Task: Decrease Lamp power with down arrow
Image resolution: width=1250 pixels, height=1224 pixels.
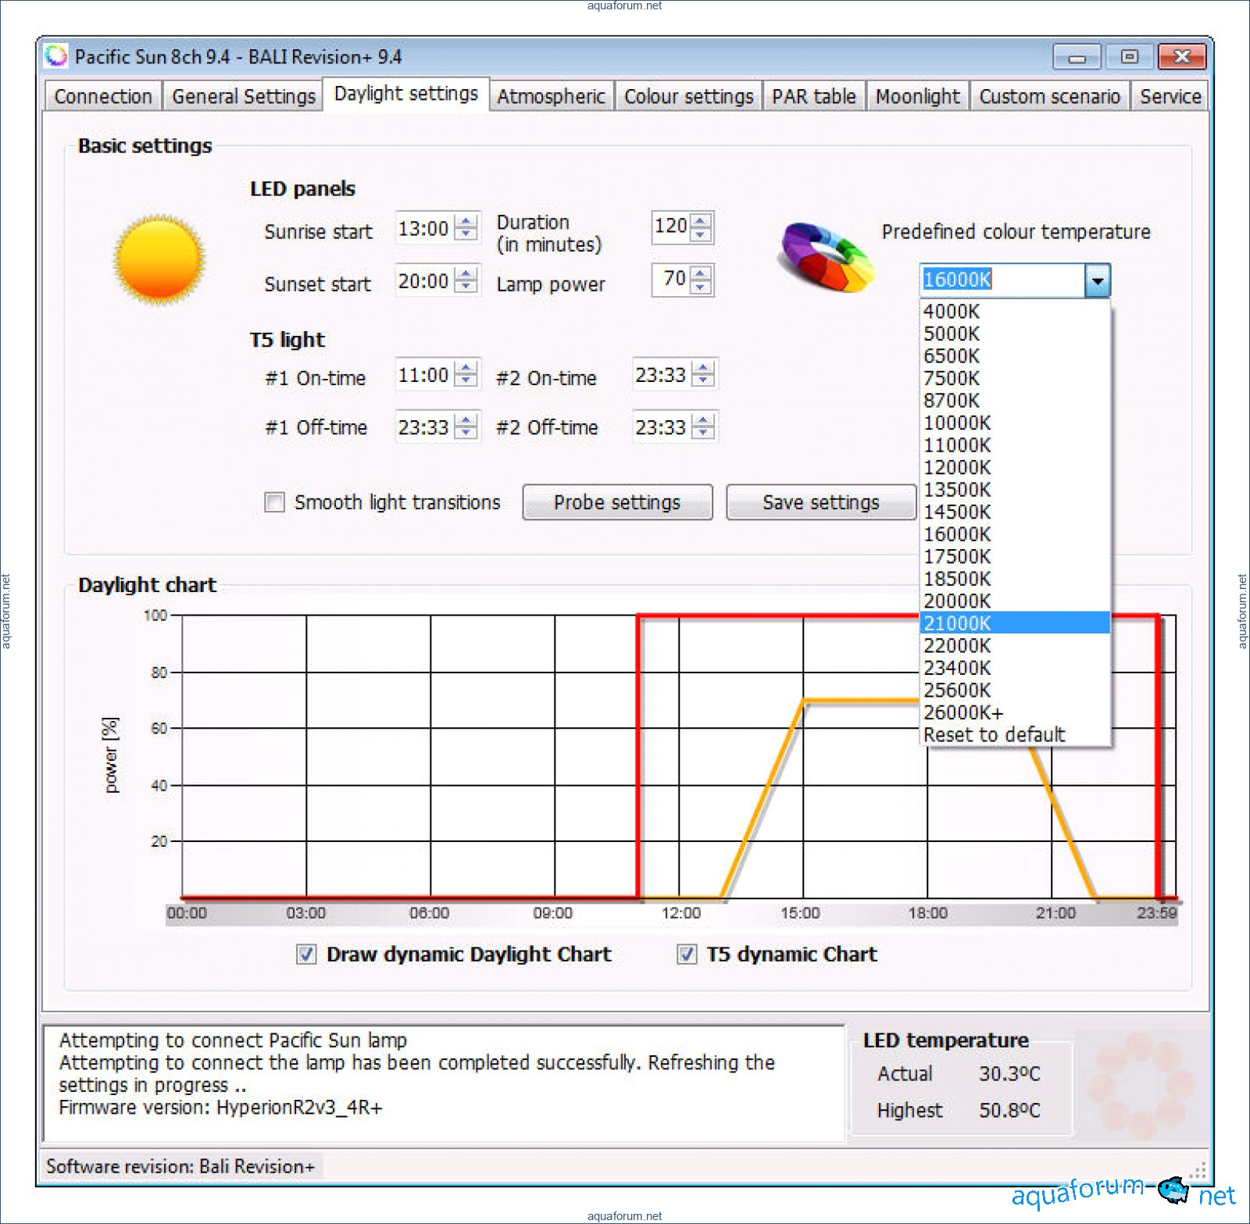Action: 701,287
